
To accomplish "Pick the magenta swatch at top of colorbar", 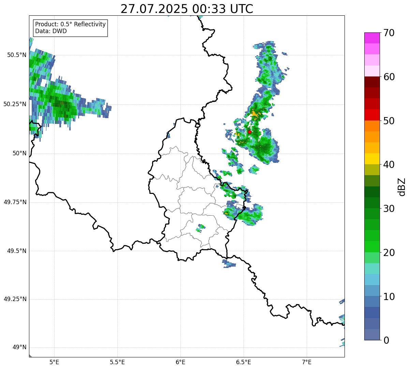I will pyautogui.click(x=372, y=38).
